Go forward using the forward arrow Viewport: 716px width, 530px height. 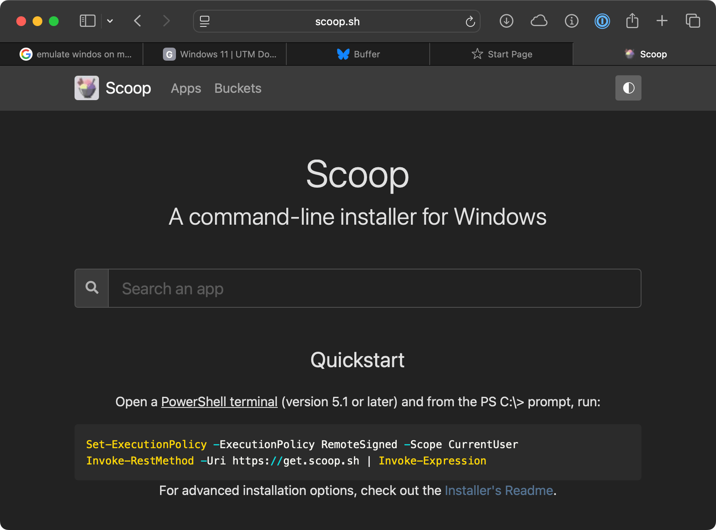click(x=166, y=21)
